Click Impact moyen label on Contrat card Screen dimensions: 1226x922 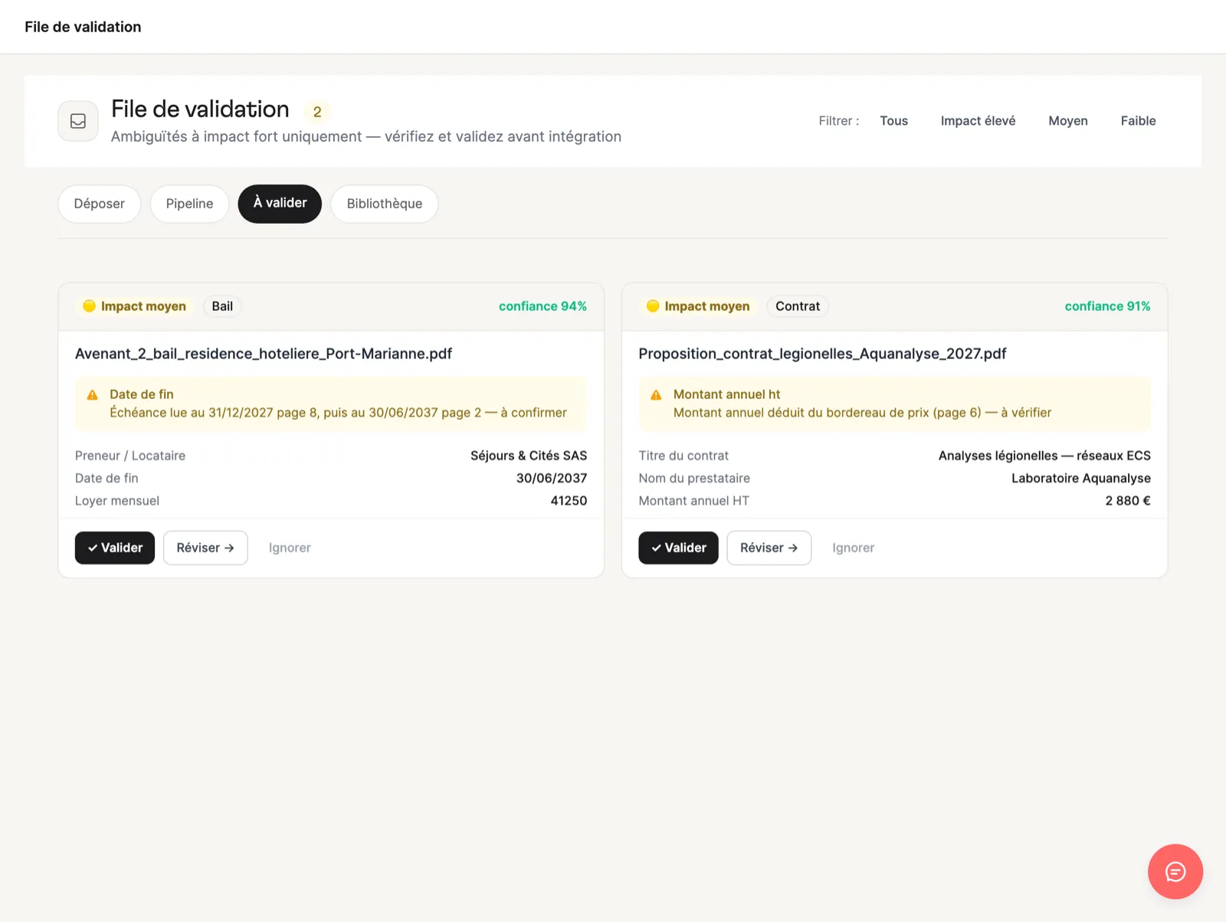coord(707,306)
